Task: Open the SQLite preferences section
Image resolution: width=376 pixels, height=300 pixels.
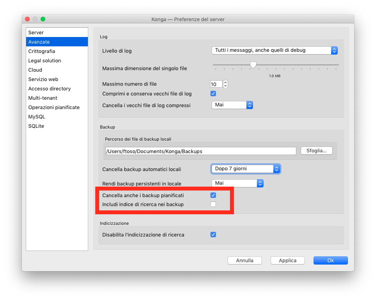Action: click(36, 126)
